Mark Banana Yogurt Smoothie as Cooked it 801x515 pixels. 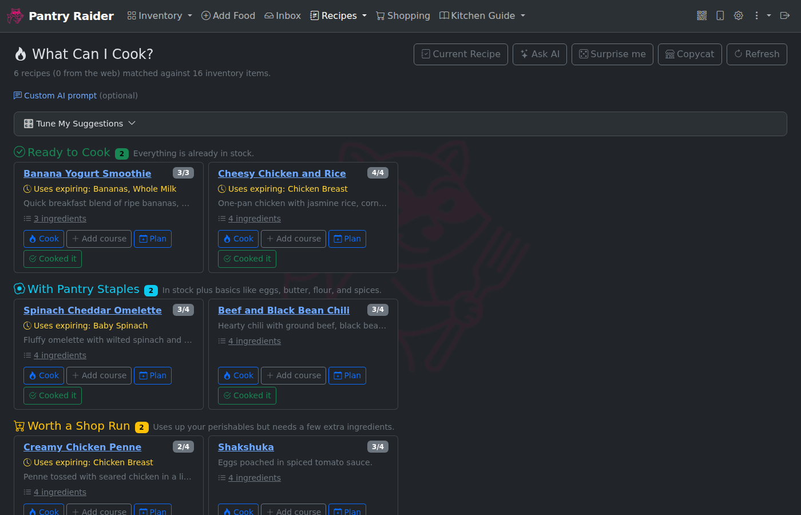click(x=53, y=259)
